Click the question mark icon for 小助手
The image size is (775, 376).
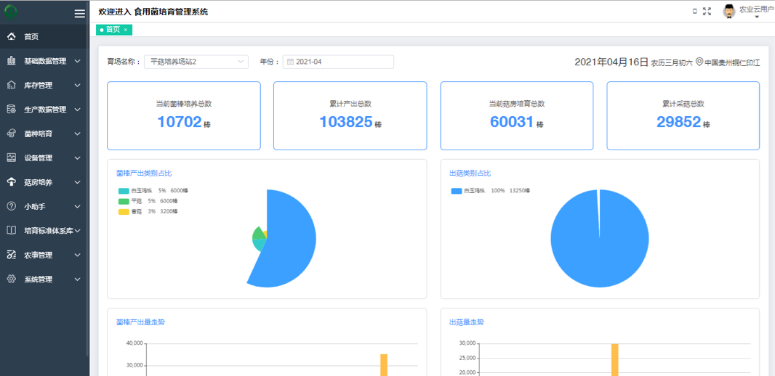pos(12,206)
